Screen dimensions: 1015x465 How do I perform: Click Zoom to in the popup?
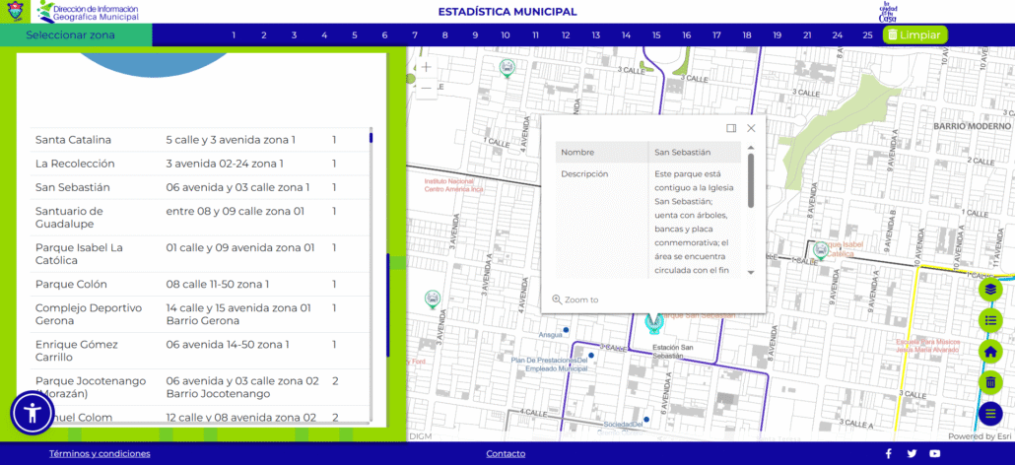575,299
